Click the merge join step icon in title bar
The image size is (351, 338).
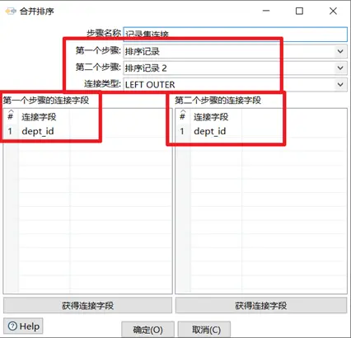pyautogui.click(x=11, y=11)
